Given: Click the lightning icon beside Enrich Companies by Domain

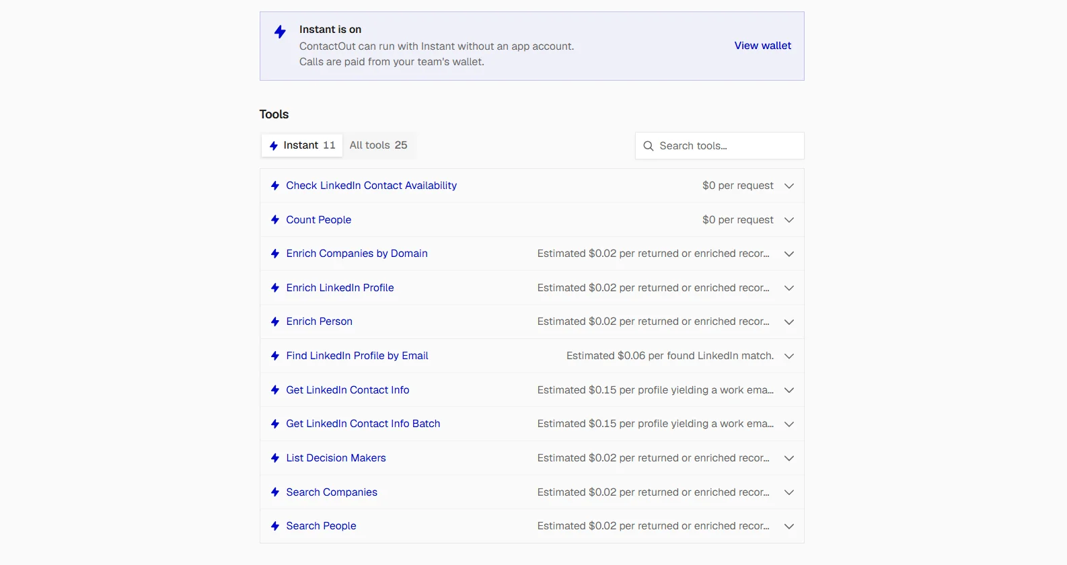Looking at the screenshot, I should (x=275, y=254).
